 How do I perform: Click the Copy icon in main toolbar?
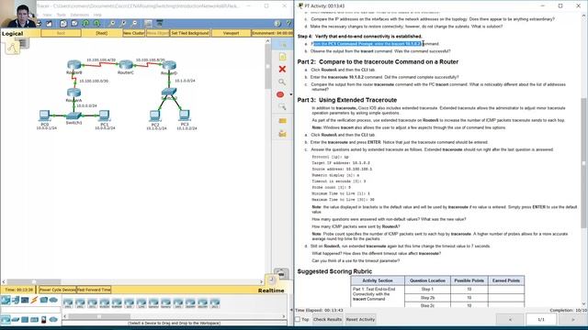click(x=63, y=24)
